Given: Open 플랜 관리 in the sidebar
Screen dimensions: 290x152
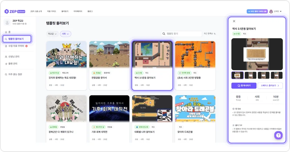Looking at the screenshot, I should coord(11,64).
